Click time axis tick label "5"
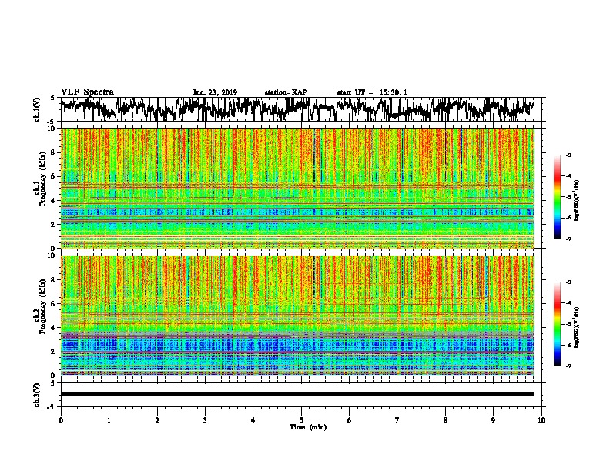Screen dimensions: 610x471 301,420
